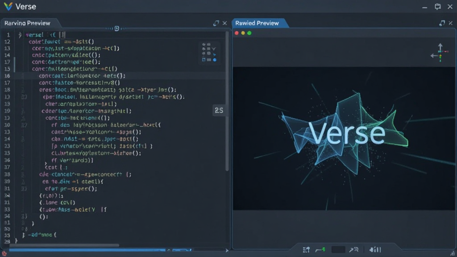
Task: Click the red status icon at bottom-left corner
Action: click(4, 253)
